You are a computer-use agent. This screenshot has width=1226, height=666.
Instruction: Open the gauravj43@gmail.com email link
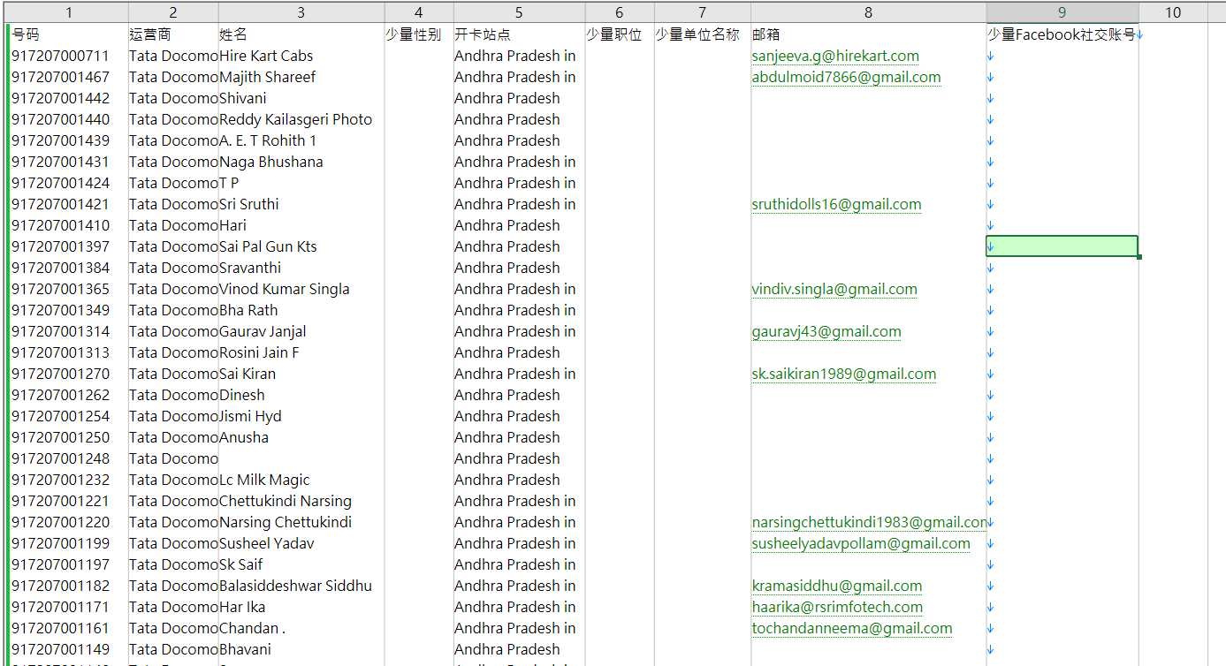click(826, 331)
